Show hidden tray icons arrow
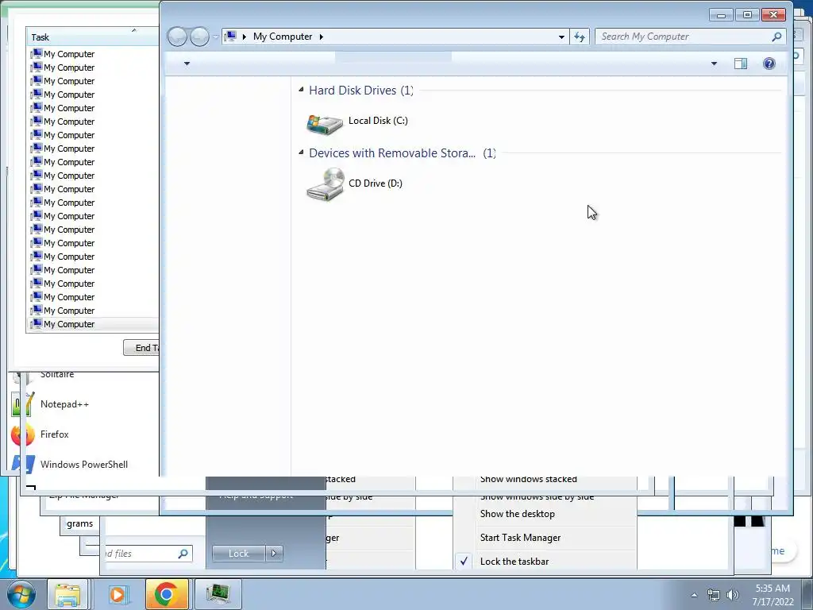The height and width of the screenshot is (610, 813). [x=694, y=596]
